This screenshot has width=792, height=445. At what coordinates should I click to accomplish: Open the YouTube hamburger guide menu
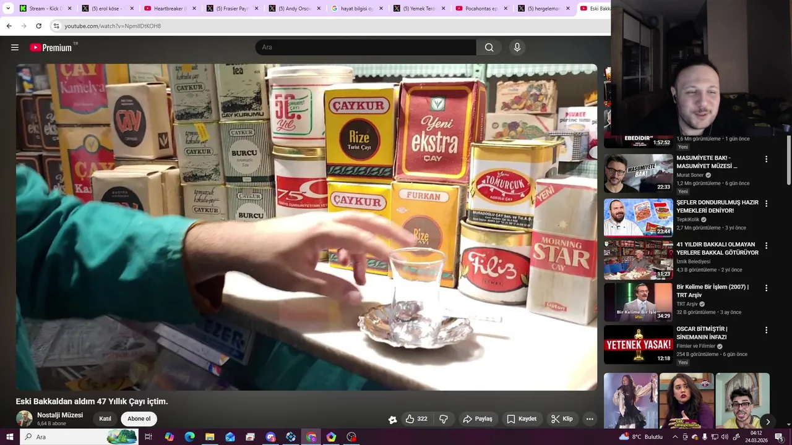[x=15, y=48]
